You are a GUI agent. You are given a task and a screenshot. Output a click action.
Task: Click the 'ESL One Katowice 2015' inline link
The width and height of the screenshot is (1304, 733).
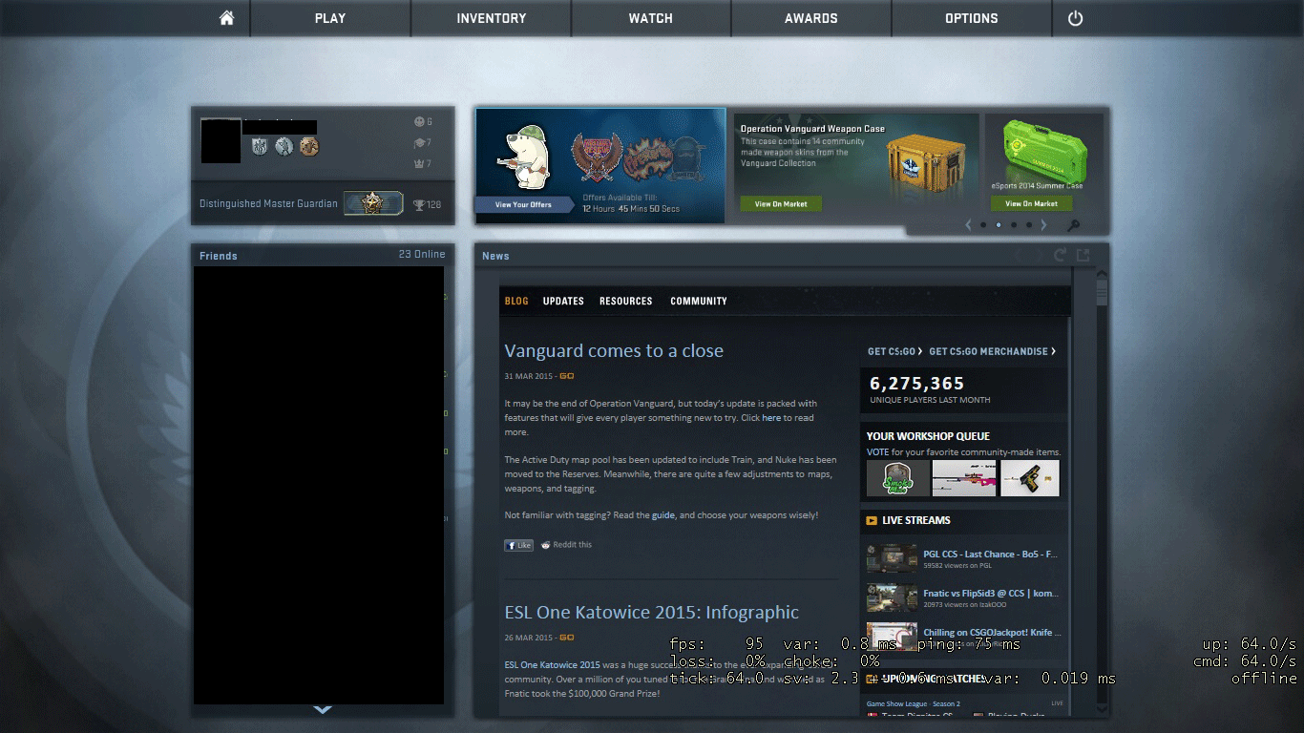tap(553, 664)
